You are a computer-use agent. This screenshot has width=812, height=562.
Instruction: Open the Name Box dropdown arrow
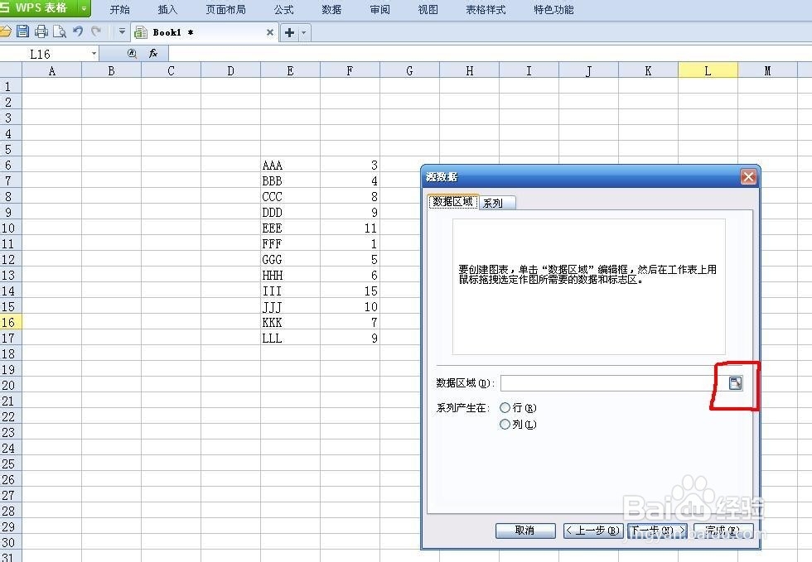(94, 53)
